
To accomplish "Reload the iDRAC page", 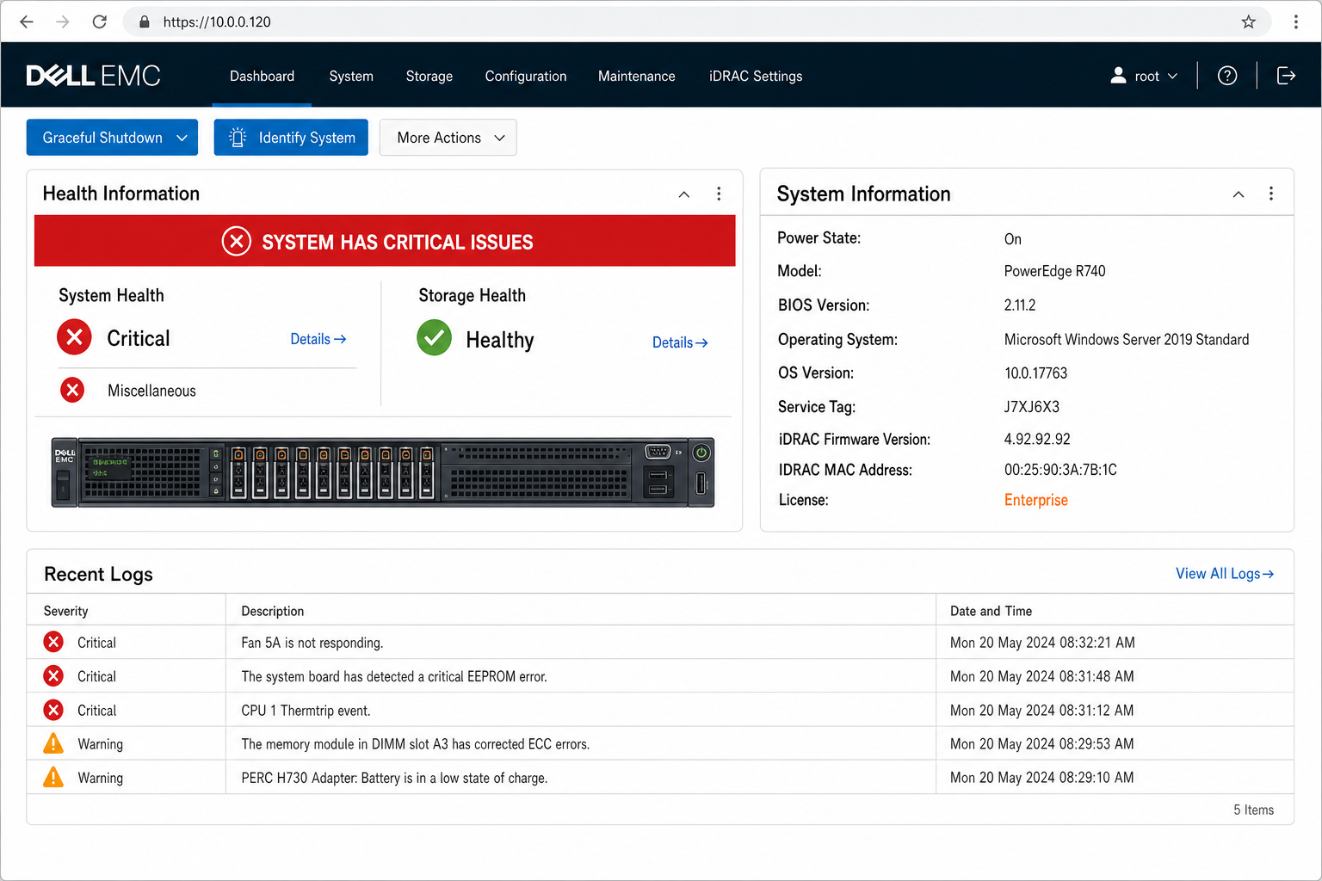I will pos(100,22).
